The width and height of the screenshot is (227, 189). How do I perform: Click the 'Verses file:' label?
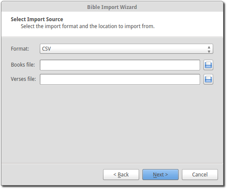coord(23,79)
